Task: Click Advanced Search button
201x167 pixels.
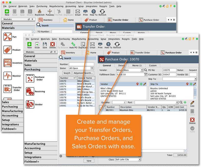Action: (x=83, y=73)
